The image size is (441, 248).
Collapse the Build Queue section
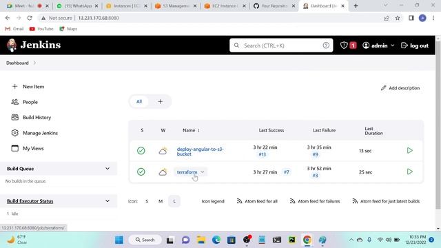(107, 168)
